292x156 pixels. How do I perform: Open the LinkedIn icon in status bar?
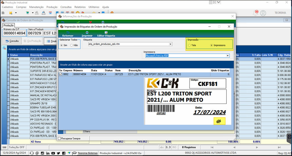[48, 153]
